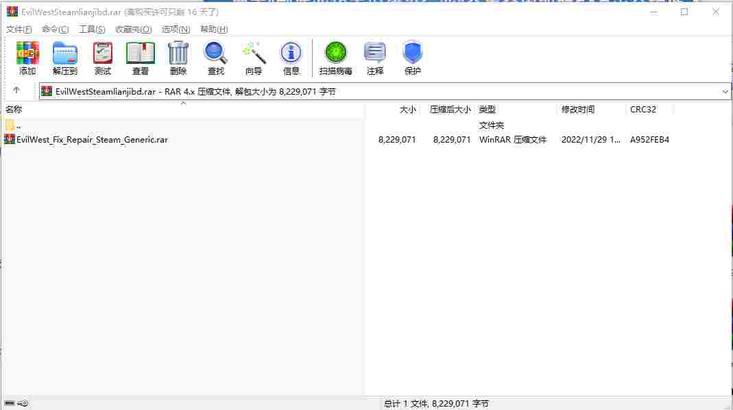Open the Options (选项) menu
733x410 pixels.
pos(176,29)
